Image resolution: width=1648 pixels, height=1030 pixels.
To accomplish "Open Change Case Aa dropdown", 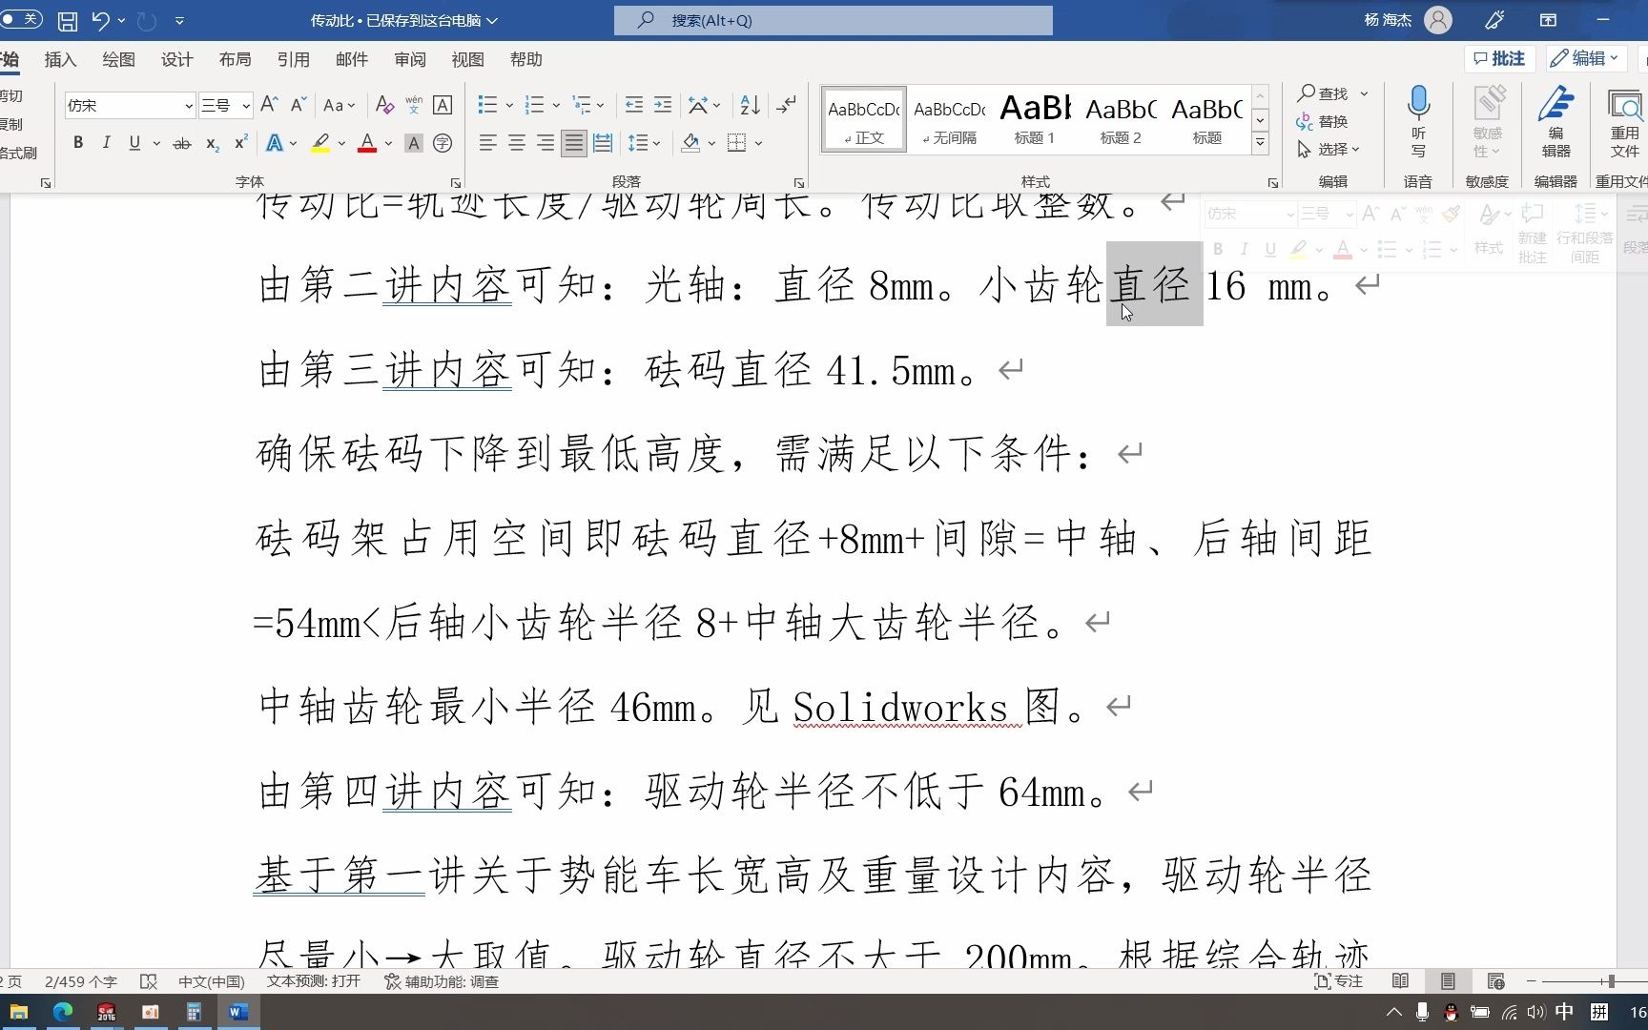I will pyautogui.click(x=339, y=105).
